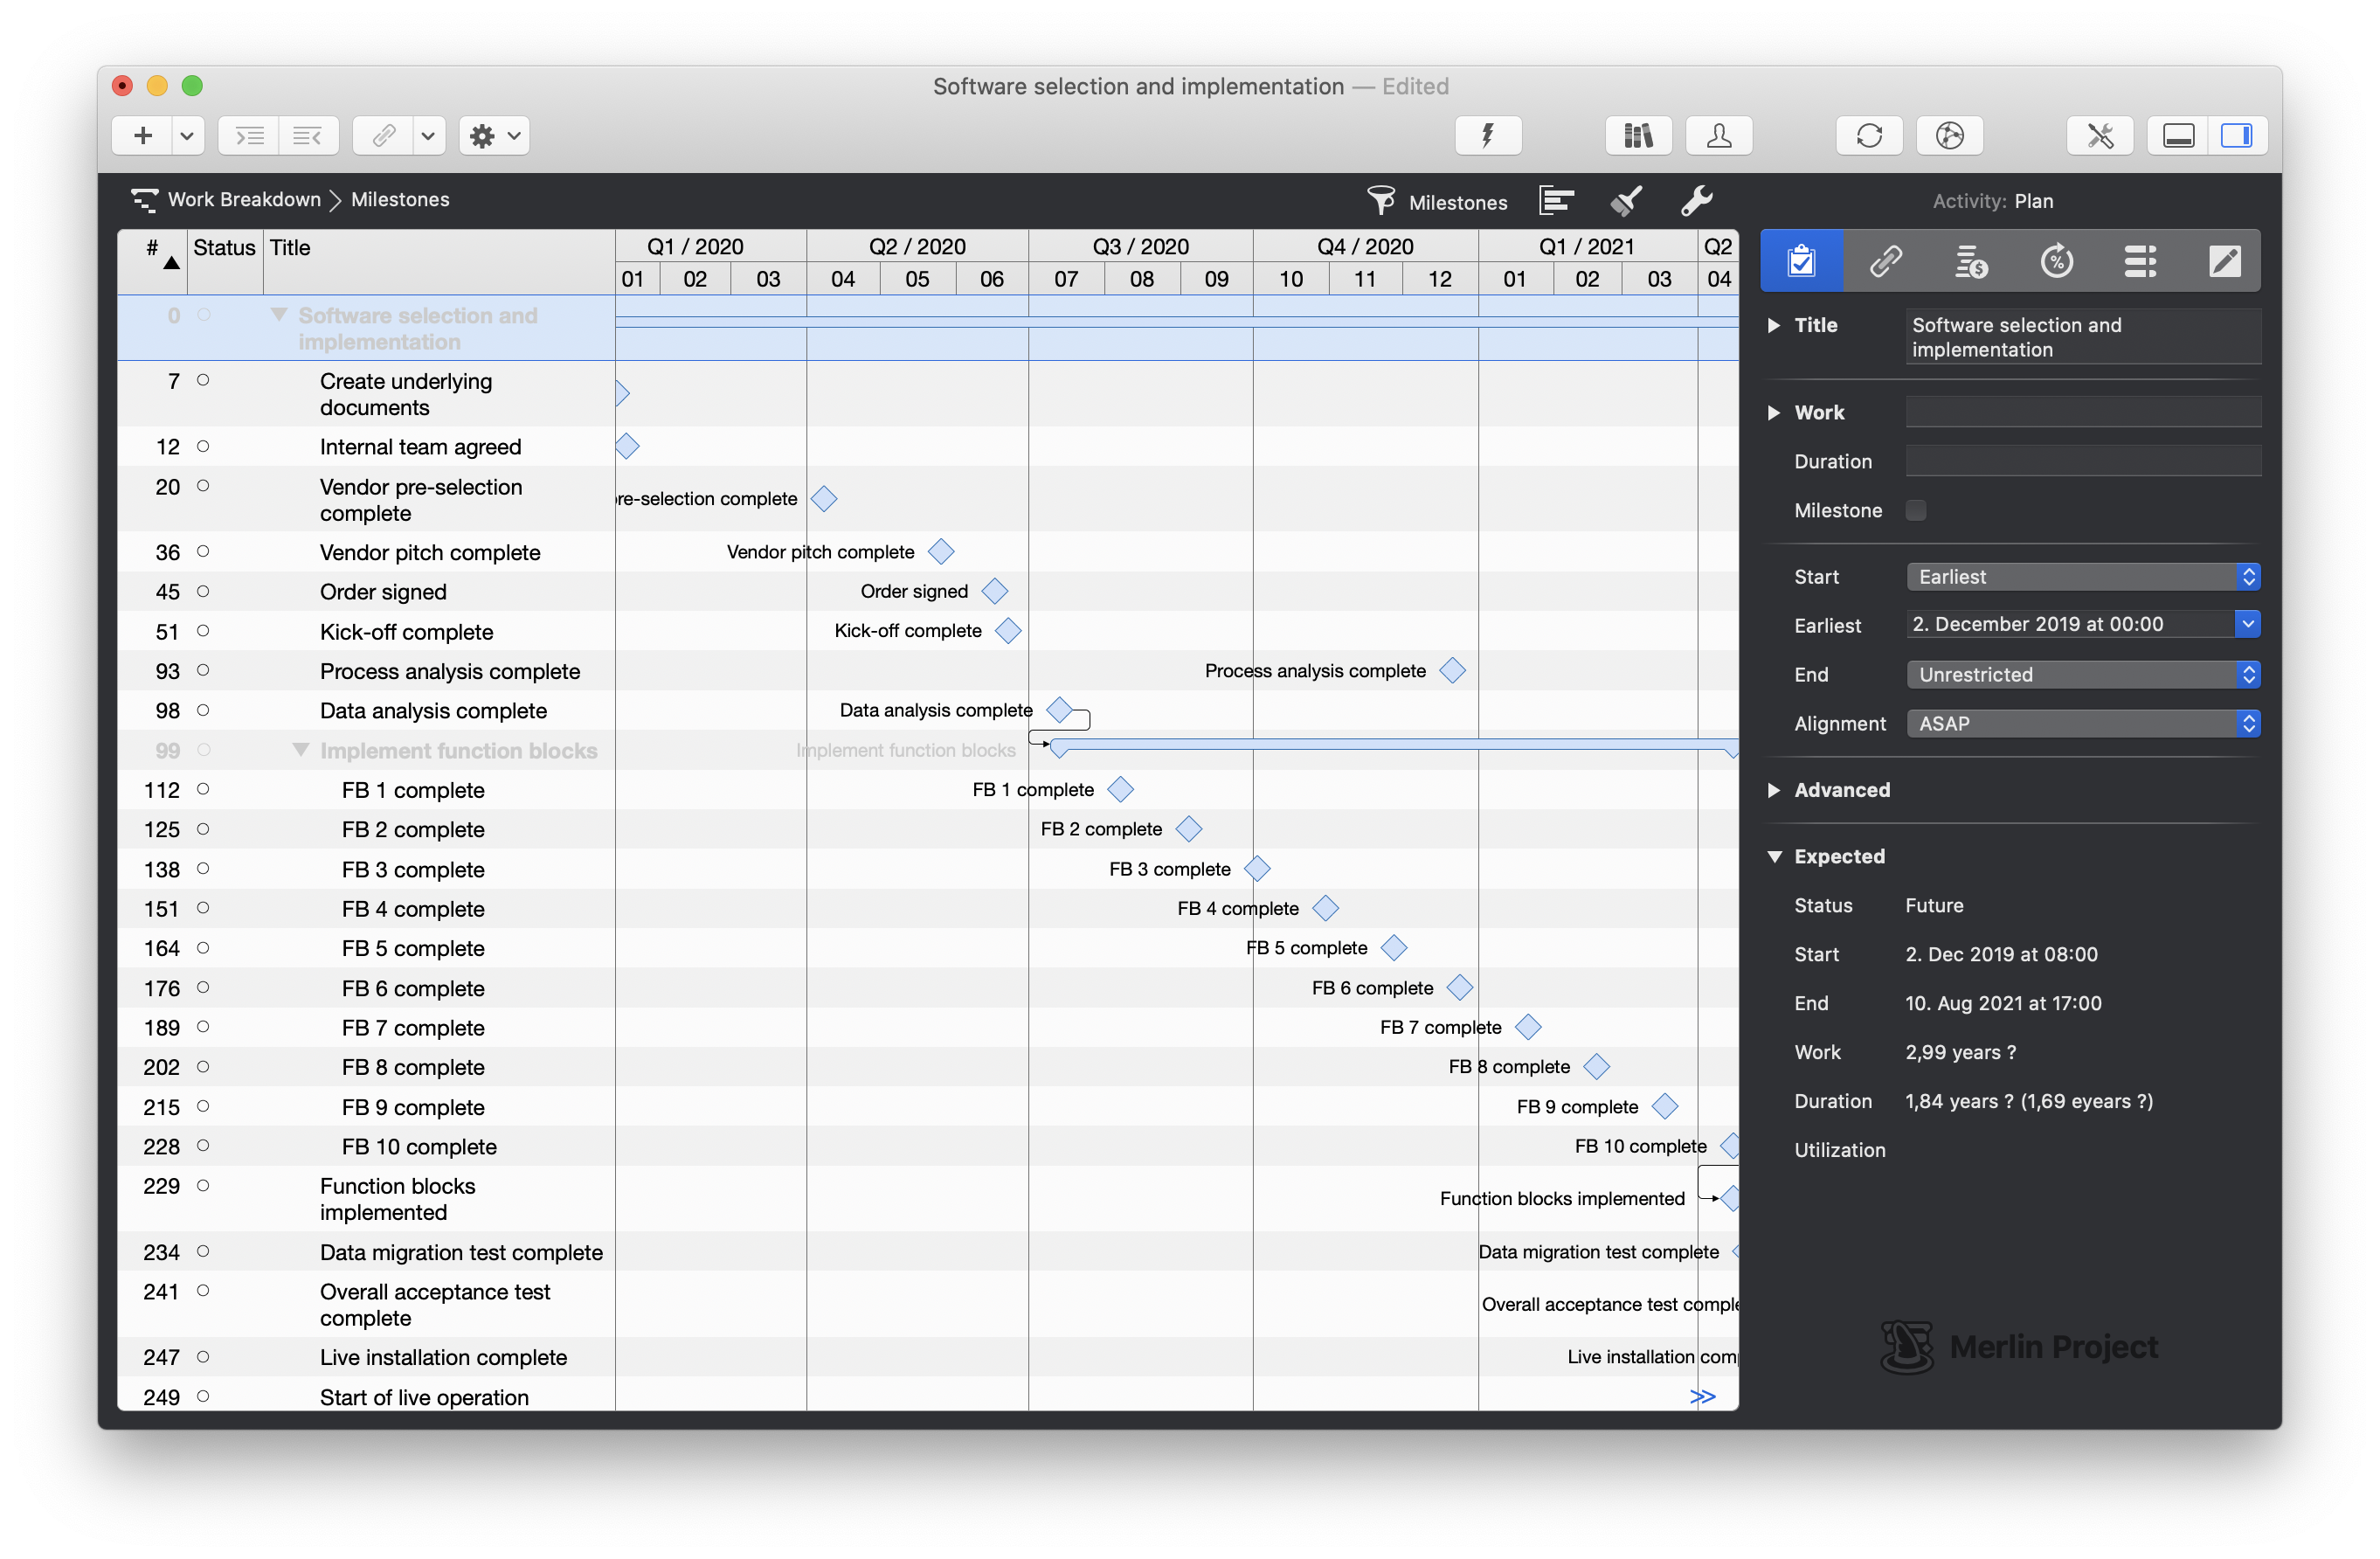
Task: Indent the selected activity
Action: tap(249, 135)
